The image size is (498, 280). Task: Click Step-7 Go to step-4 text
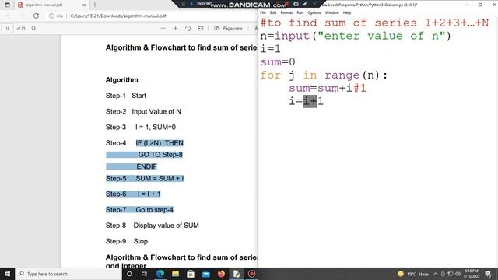tap(139, 210)
